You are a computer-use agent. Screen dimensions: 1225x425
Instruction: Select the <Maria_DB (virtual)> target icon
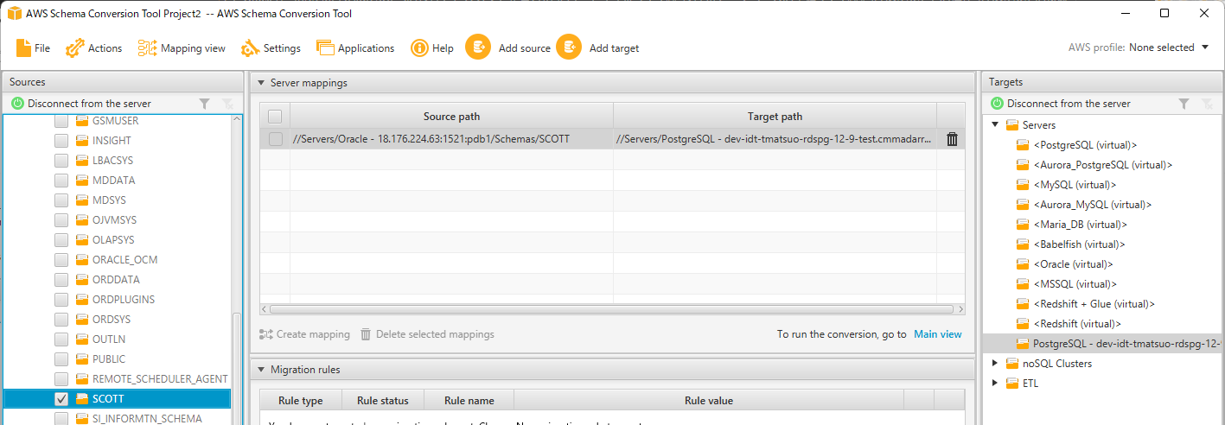(x=1024, y=225)
